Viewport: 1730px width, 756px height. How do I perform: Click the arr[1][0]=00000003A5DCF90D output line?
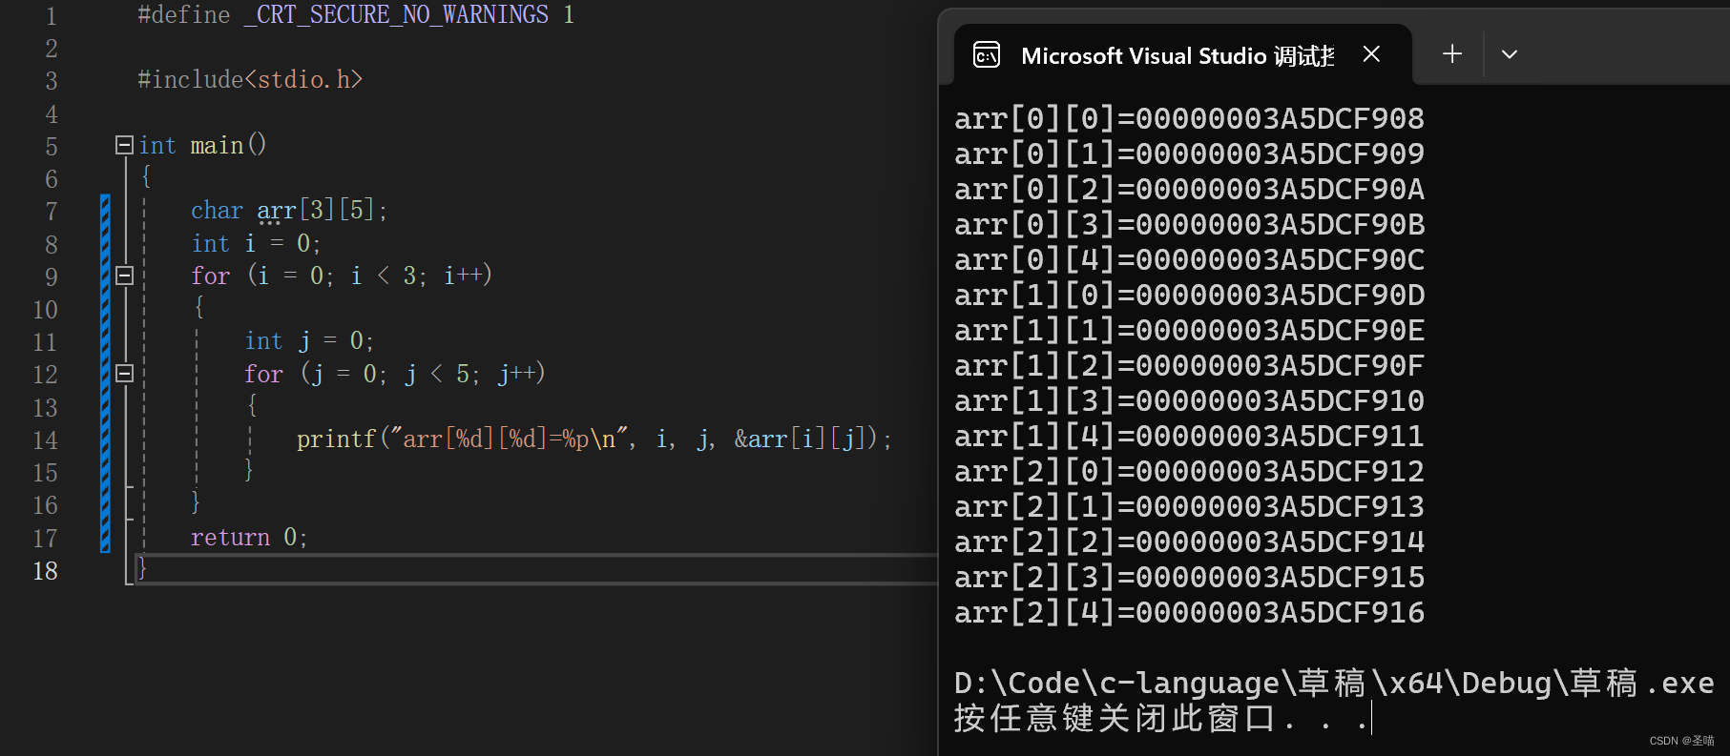click(1189, 295)
